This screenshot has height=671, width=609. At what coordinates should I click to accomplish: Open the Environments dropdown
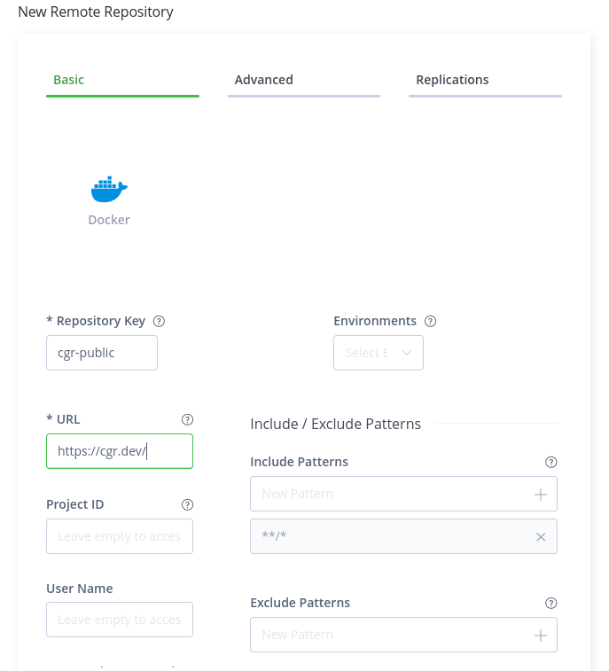(379, 353)
